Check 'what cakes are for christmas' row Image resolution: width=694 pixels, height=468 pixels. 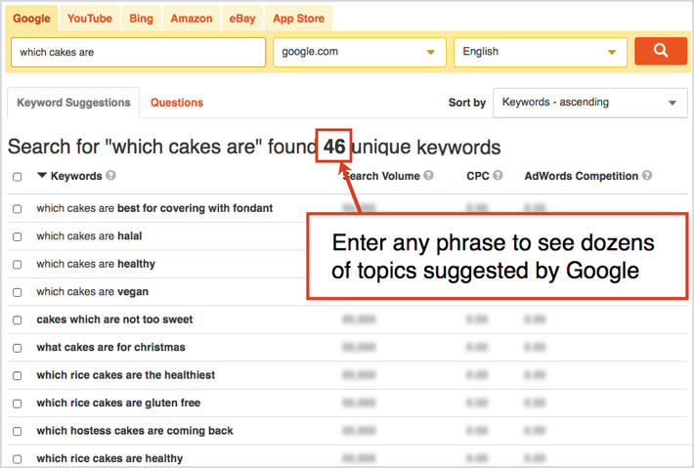(18, 348)
